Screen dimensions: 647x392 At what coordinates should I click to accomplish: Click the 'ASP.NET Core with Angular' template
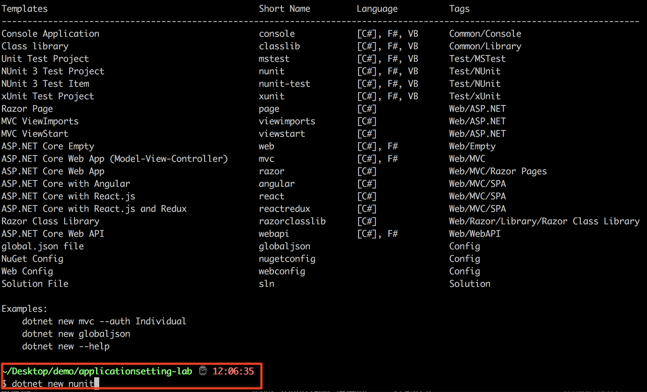pyautogui.click(x=66, y=184)
